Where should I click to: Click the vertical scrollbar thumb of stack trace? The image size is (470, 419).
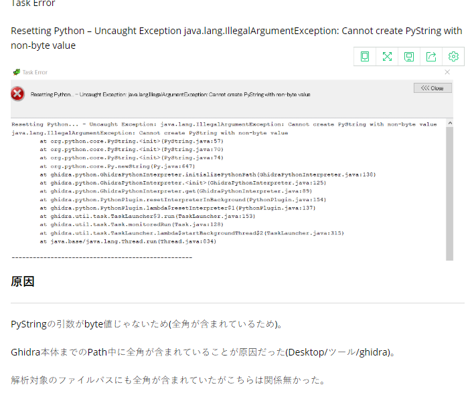[449, 194]
